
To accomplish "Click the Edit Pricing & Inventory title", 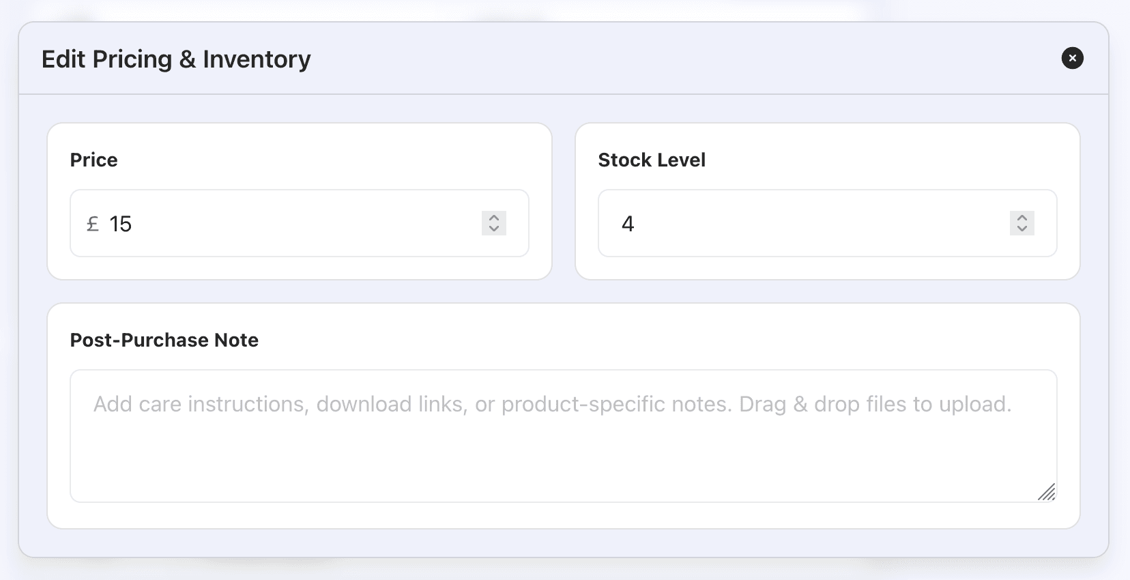I will (176, 59).
